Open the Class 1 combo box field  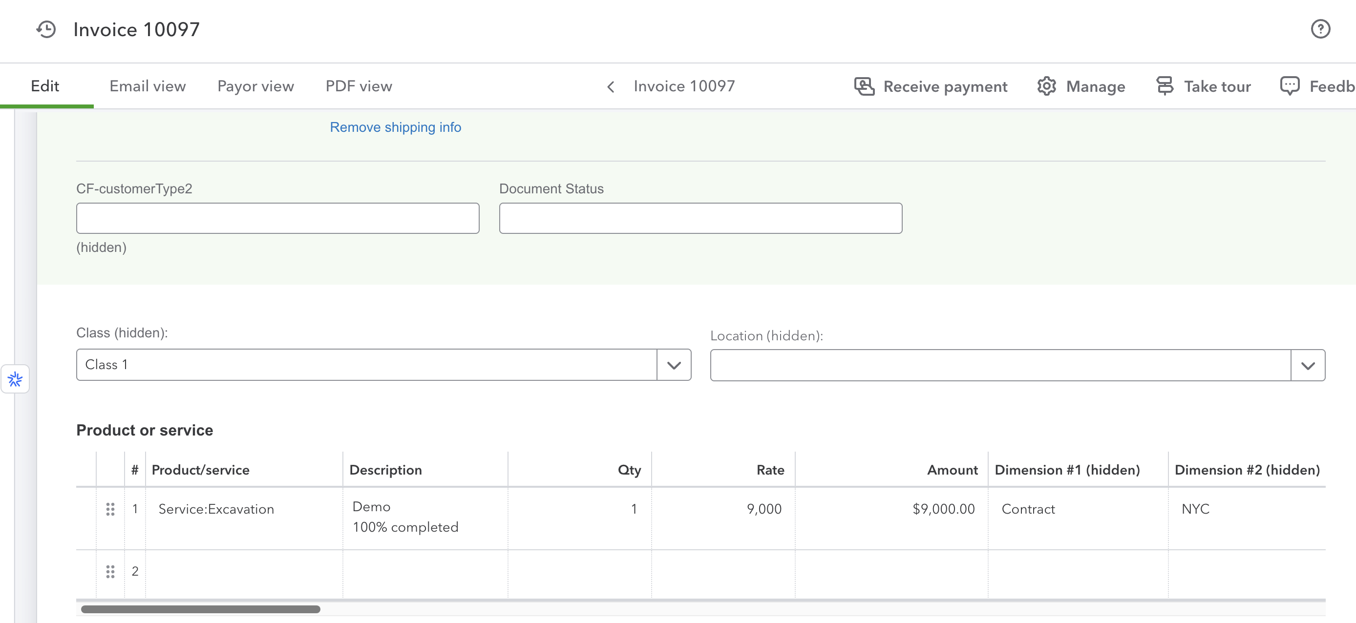point(366,365)
